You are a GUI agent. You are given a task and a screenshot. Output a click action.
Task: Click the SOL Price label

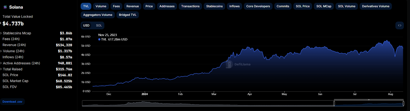[x=10, y=75]
